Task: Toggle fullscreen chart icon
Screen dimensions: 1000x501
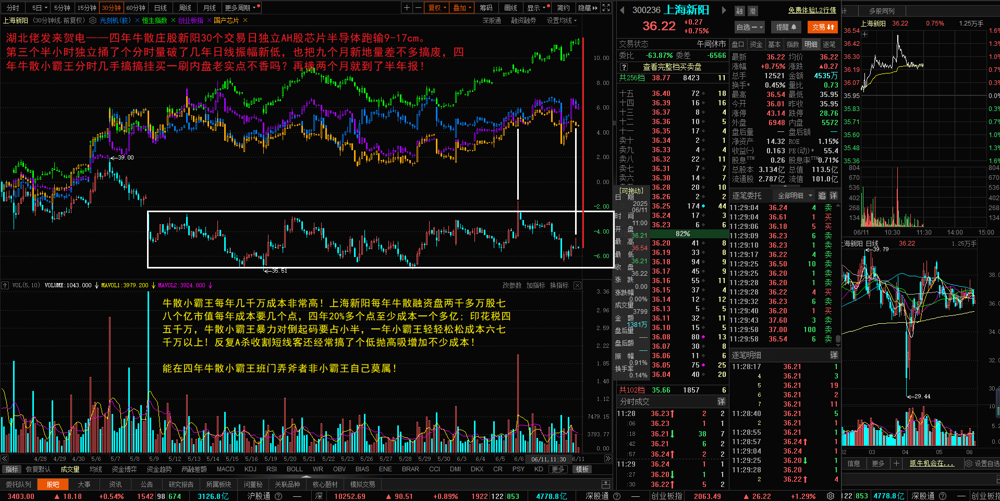Action: click(606, 8)
